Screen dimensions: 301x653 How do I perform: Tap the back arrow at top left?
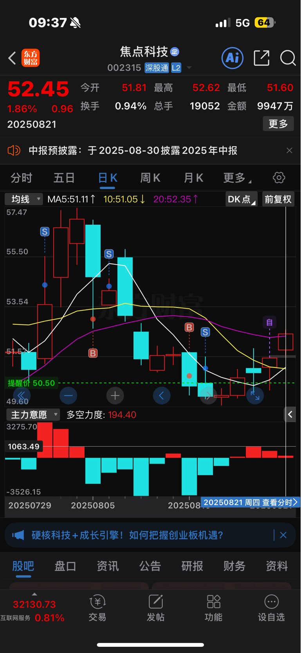coord(13,58)
